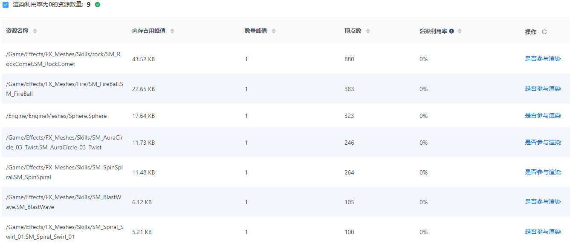Click the sort arrows next to 数量峰值
The height and width of the screenshot is (246, 570).
click(273, 31)
